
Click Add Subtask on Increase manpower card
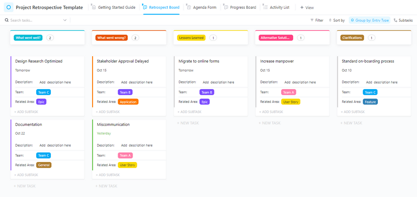pyautogui.click(x=271, y=112)
